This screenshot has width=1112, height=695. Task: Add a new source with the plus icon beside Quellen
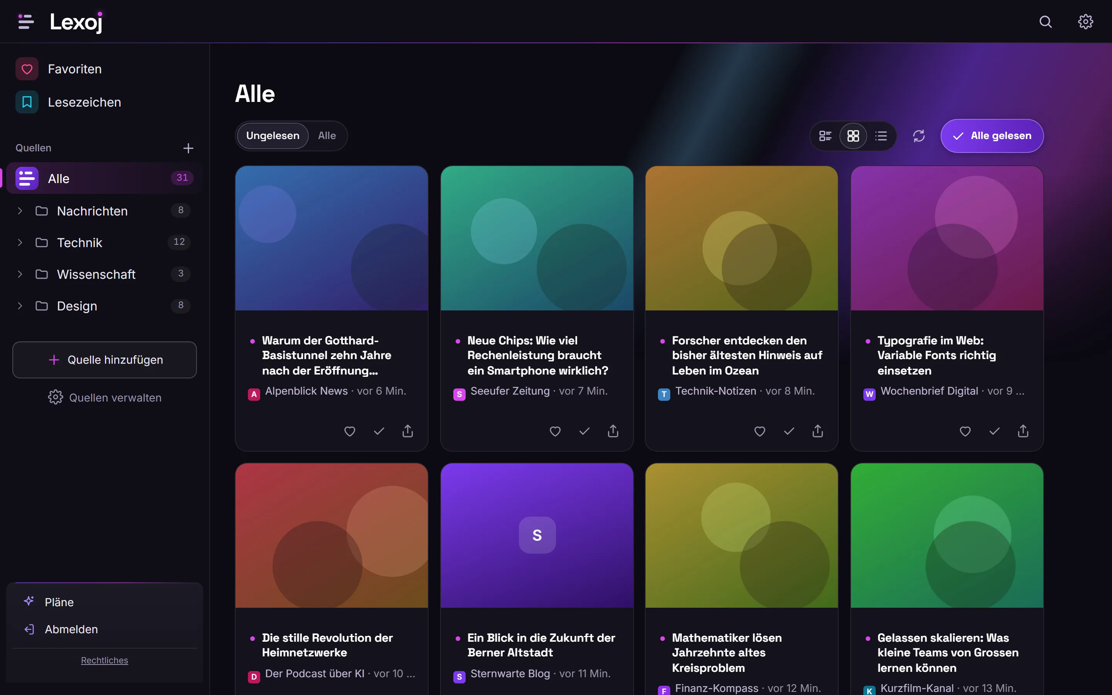tap(188, 148)
